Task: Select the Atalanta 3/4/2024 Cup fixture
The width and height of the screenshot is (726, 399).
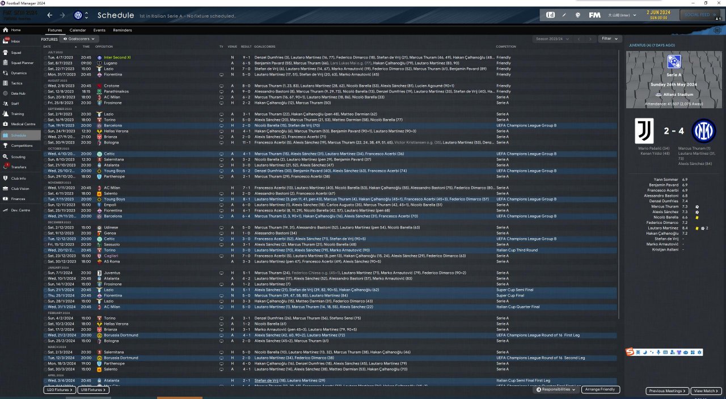Action: point(331,380)
